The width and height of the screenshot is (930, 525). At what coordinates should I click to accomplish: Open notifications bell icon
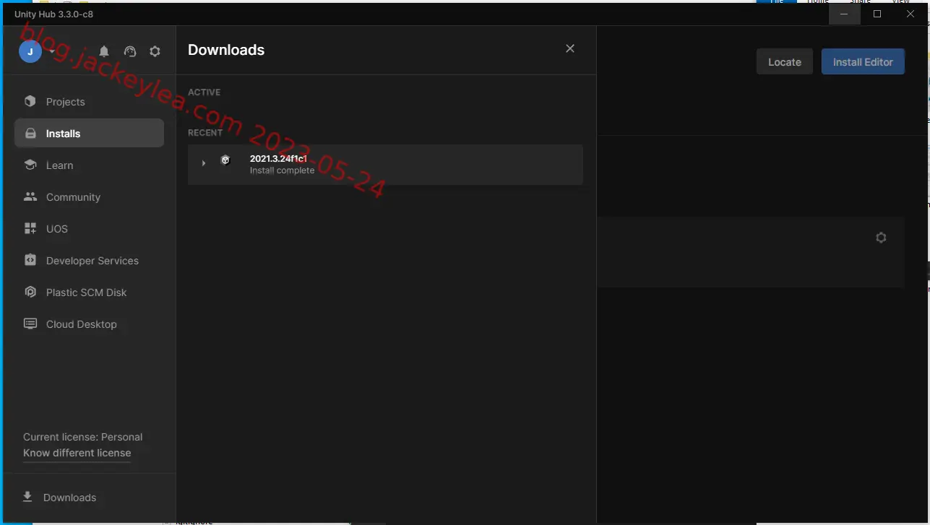(x=104, y=51)
